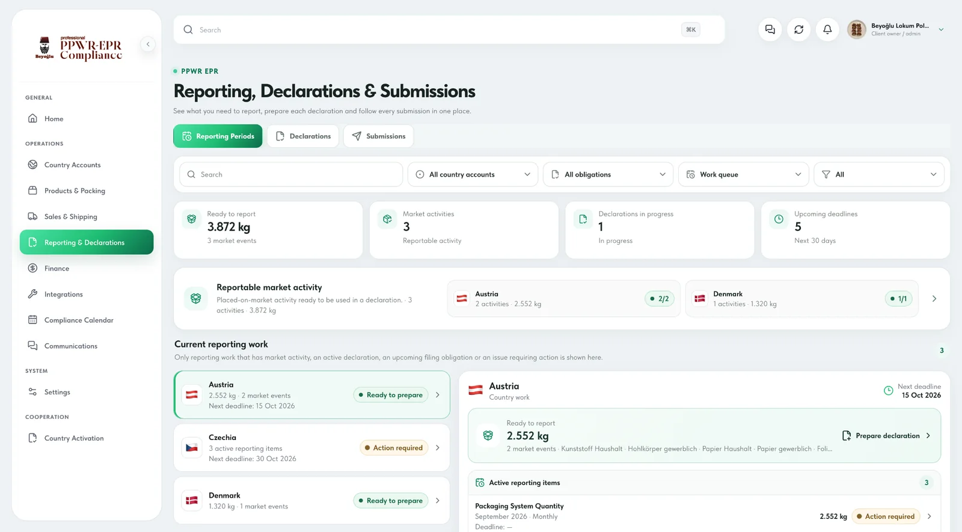Viewport: 962px width, 532px height.
Task: Select the Reporting Periods tab
Action: (x=218, y=136)
